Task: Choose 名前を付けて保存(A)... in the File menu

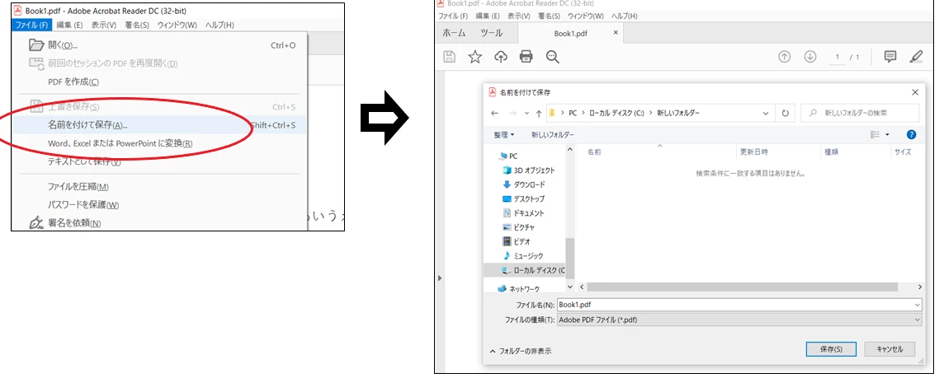Action: point(161,125)
